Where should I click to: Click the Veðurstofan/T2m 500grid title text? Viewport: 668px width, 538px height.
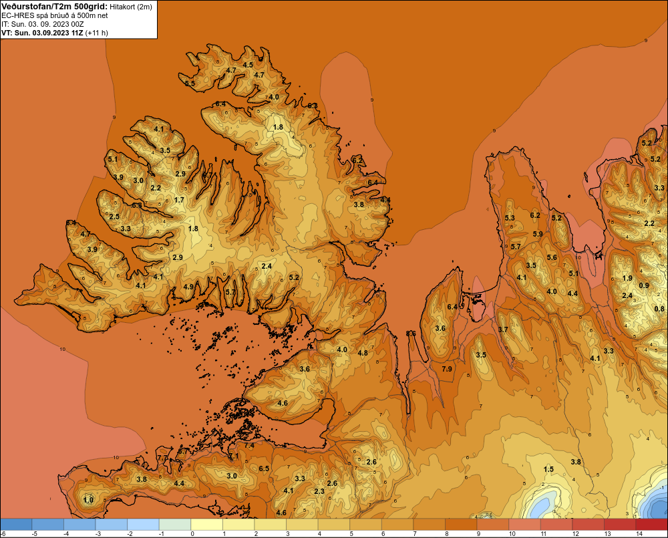(54, 6)
